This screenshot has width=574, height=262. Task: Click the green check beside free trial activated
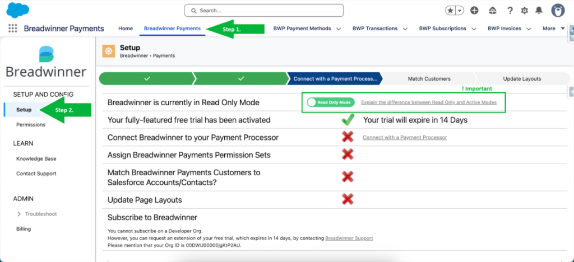point(347,120)
